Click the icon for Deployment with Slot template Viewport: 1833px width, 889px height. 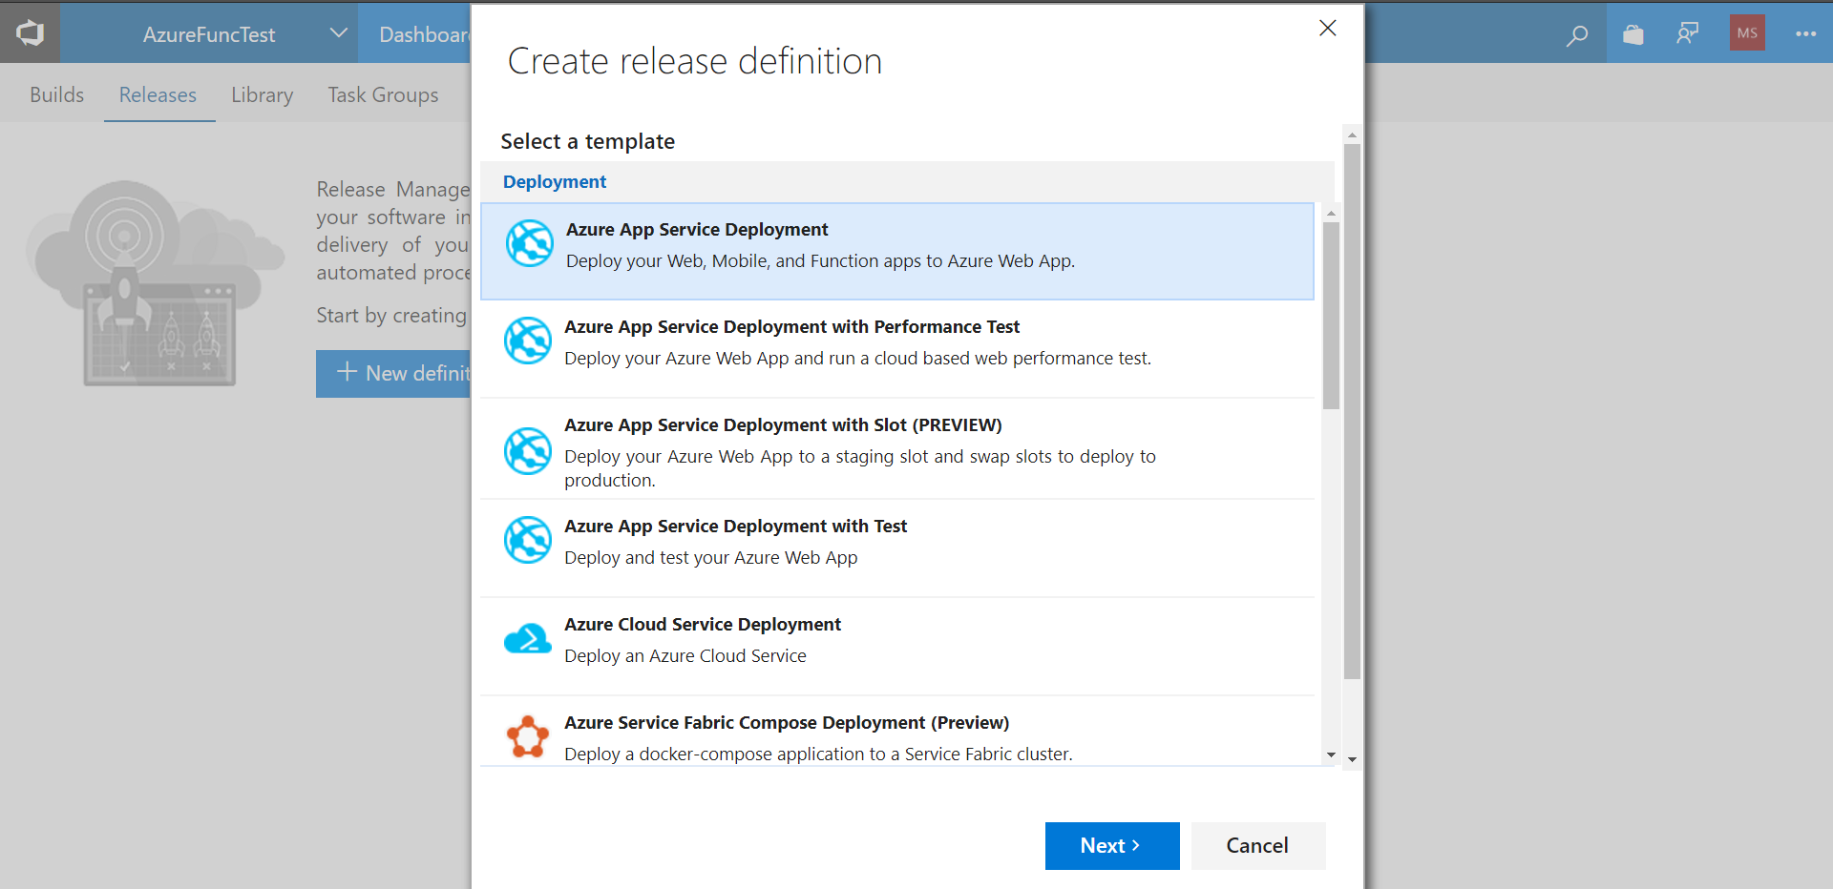(528, 450)
